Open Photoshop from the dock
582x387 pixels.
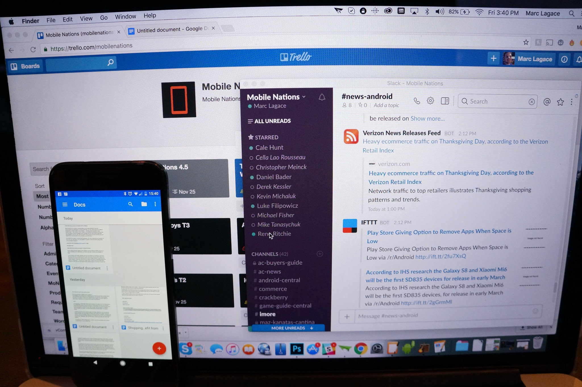coord(297,349)
